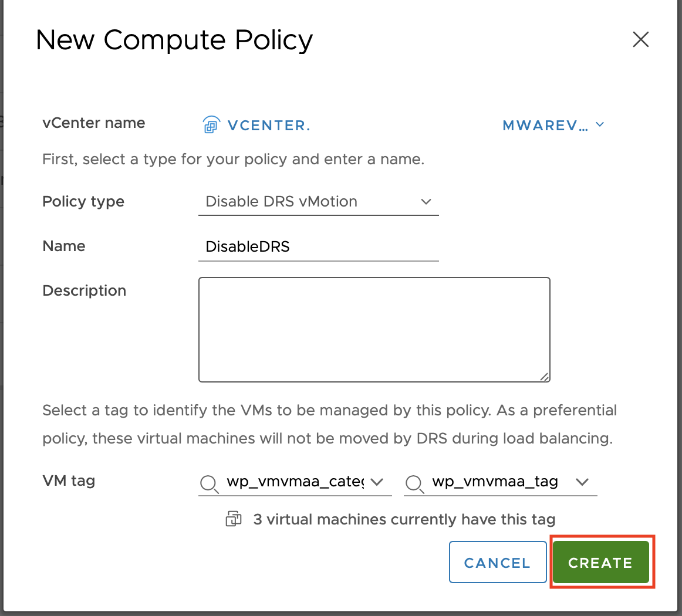Click the search icon in wp_vmvmaa_tag field
The width and height of the screenshot is (682, 616).
click(x=414, y=483)
